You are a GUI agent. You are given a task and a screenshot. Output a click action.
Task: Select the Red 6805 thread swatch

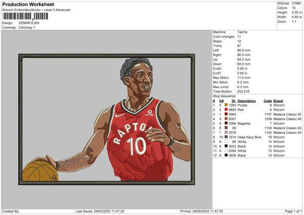click(226, 110)
